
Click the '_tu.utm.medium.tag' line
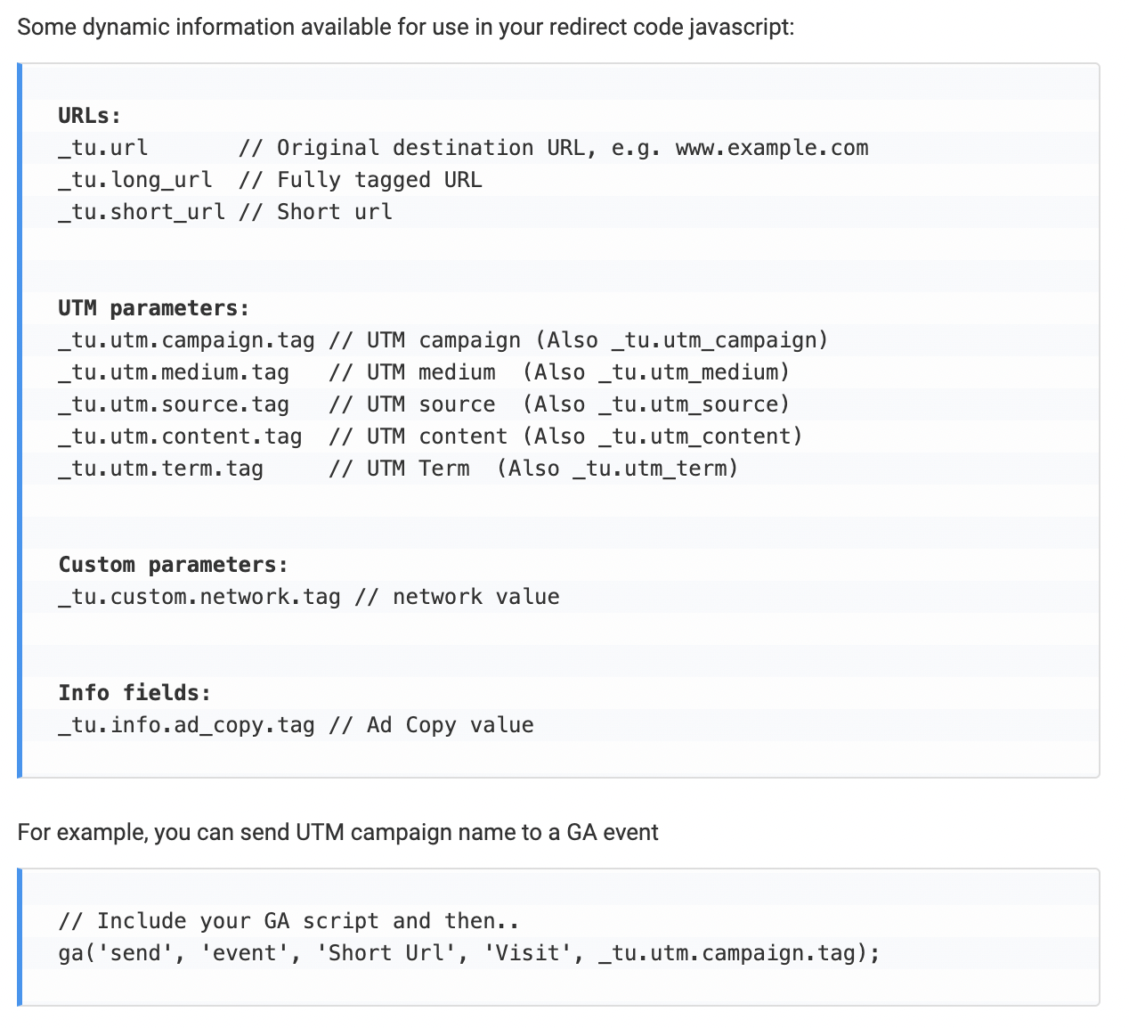(424, 372)
